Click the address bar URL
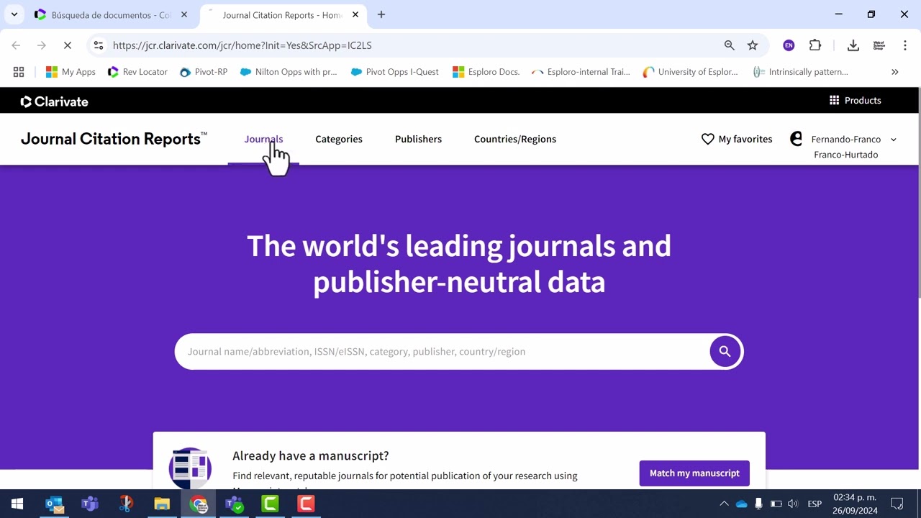The width and height of the screenshot is (921, 518). [x=242, y=45]
